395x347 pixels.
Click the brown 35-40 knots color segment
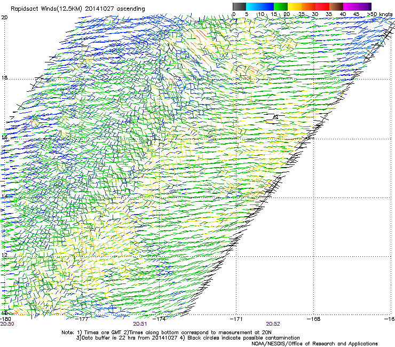tap(336, 6)
